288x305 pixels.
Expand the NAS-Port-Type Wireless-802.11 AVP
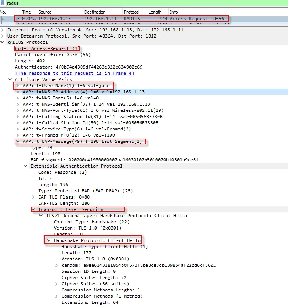[x=18, y=110]
